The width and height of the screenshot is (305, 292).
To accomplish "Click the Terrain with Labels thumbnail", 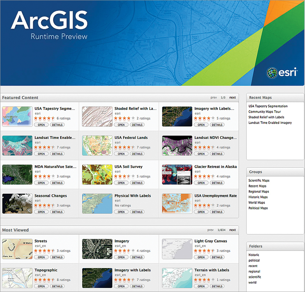I will (x=177, y=278).
